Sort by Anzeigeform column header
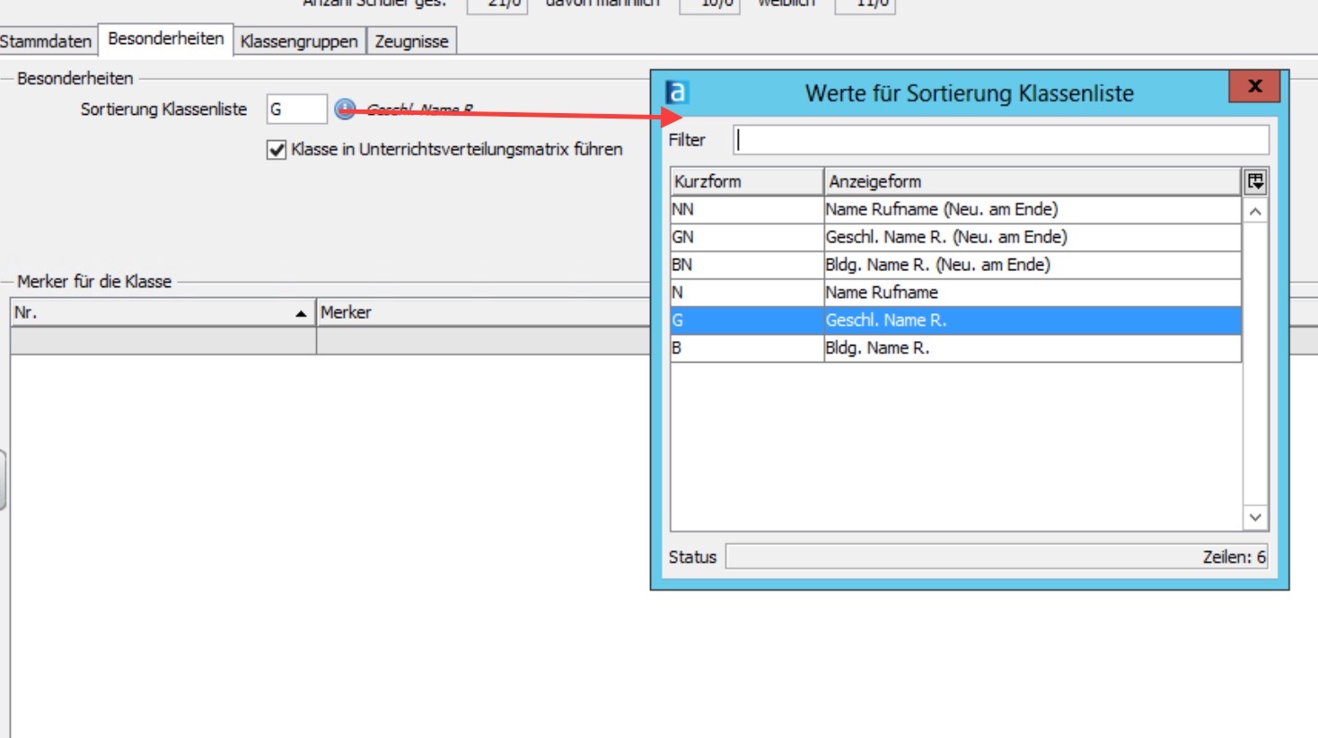 1032,181
